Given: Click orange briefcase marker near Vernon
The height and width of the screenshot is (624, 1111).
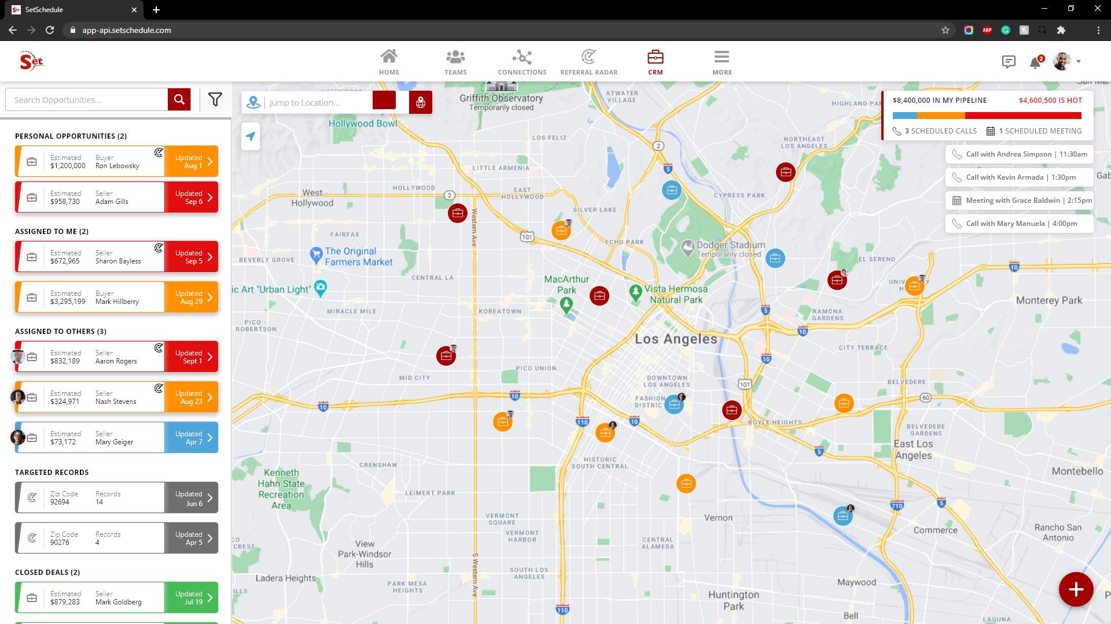Looking at the screenshot, I should coord(686,484).
